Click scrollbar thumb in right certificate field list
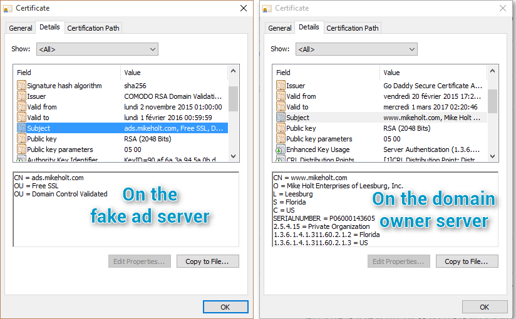Screen dimensions: 516x319 click(x=493, y=101)
